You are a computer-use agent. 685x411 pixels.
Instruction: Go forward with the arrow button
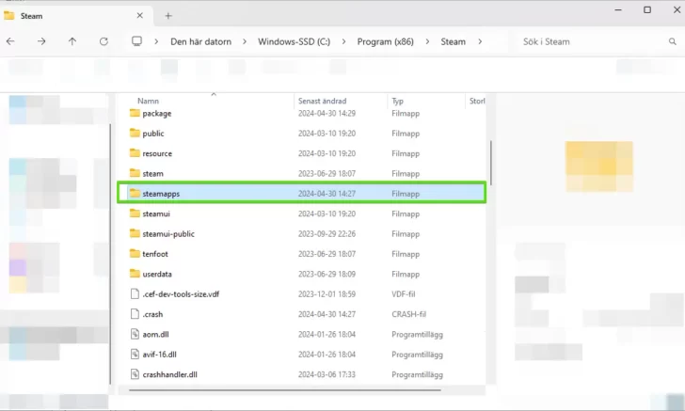[x=41, y=41]
